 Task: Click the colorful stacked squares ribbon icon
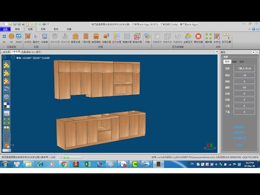pyautogui.click(x=147, y=38)
